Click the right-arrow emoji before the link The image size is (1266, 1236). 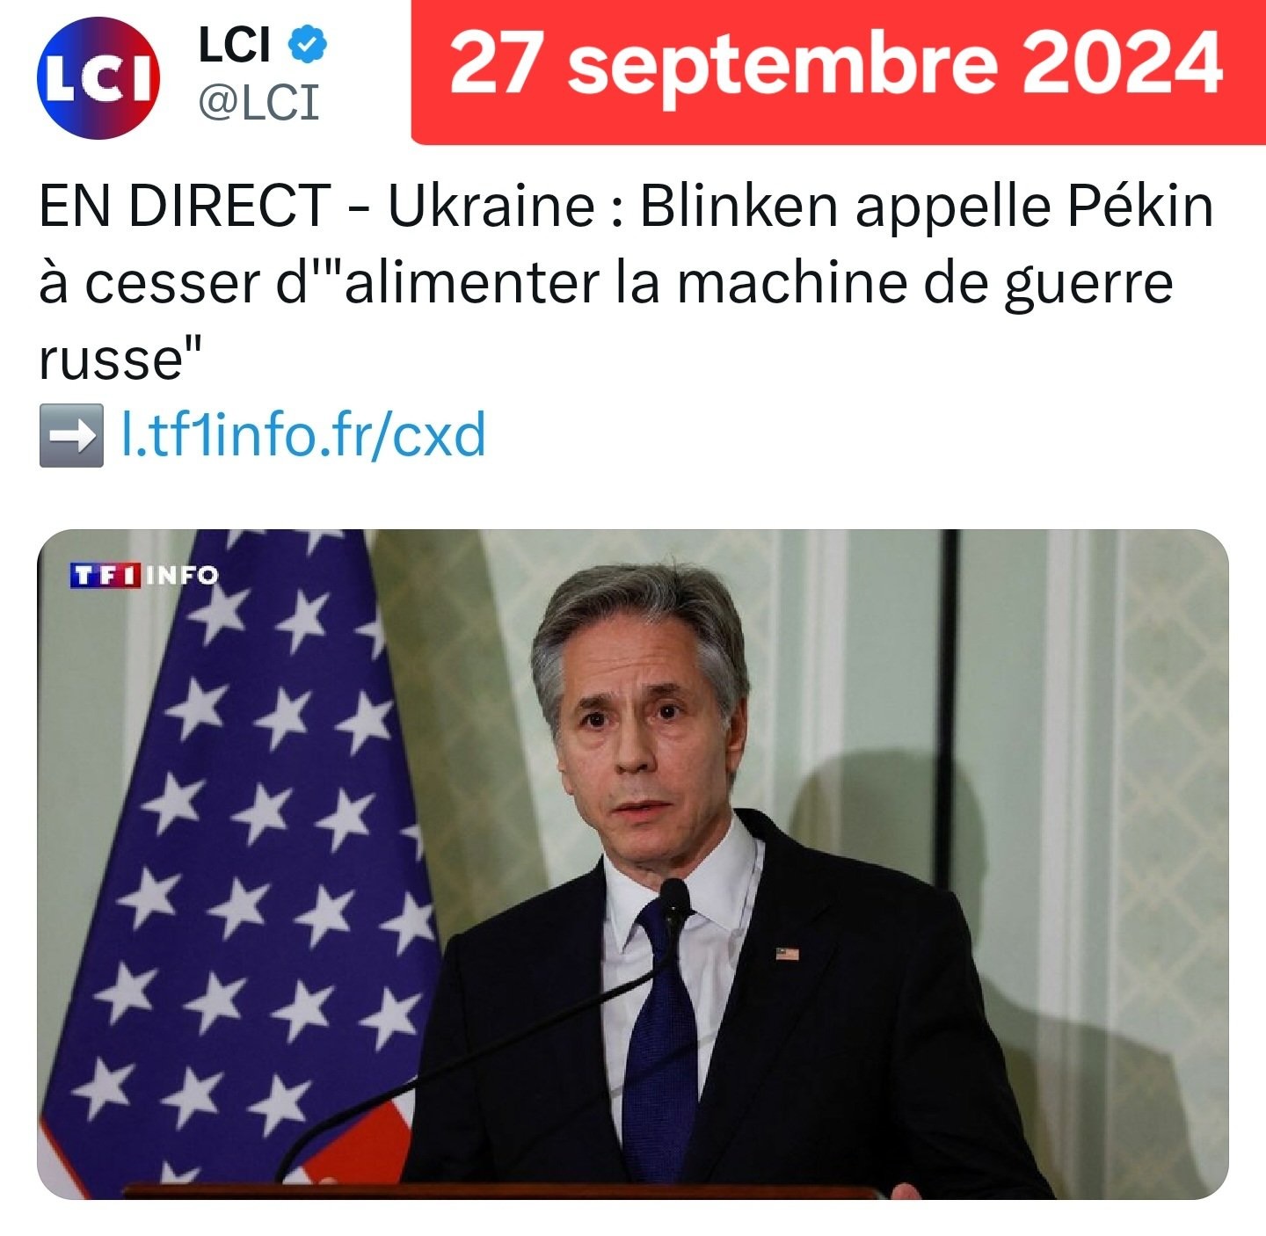70,434
